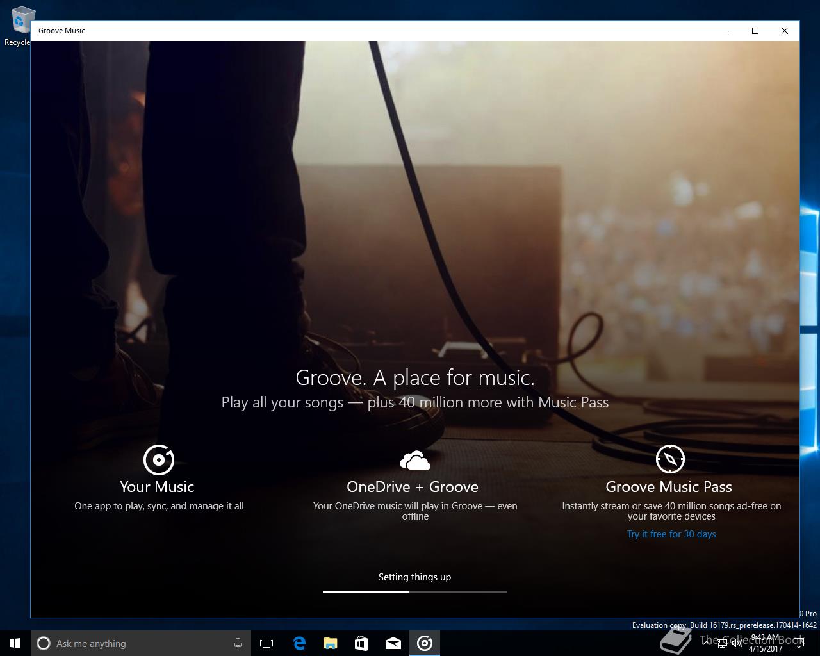Viewport: 820px width, 656px height.
Task: Click the "Setting things up" status text
Action: point(414,577)
